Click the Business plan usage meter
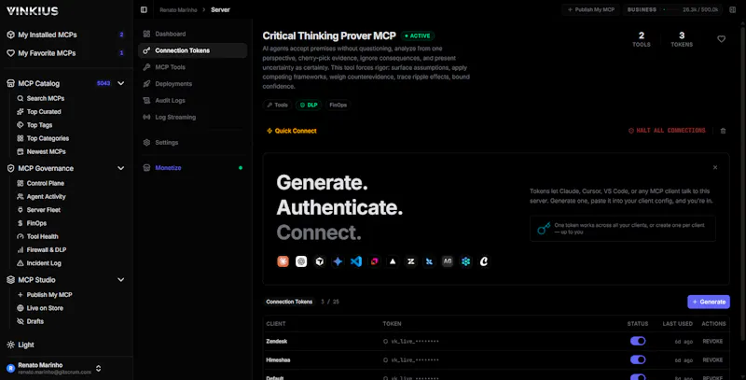The height and width of the screenshot is (380, 746). click(x=672, y=9)
